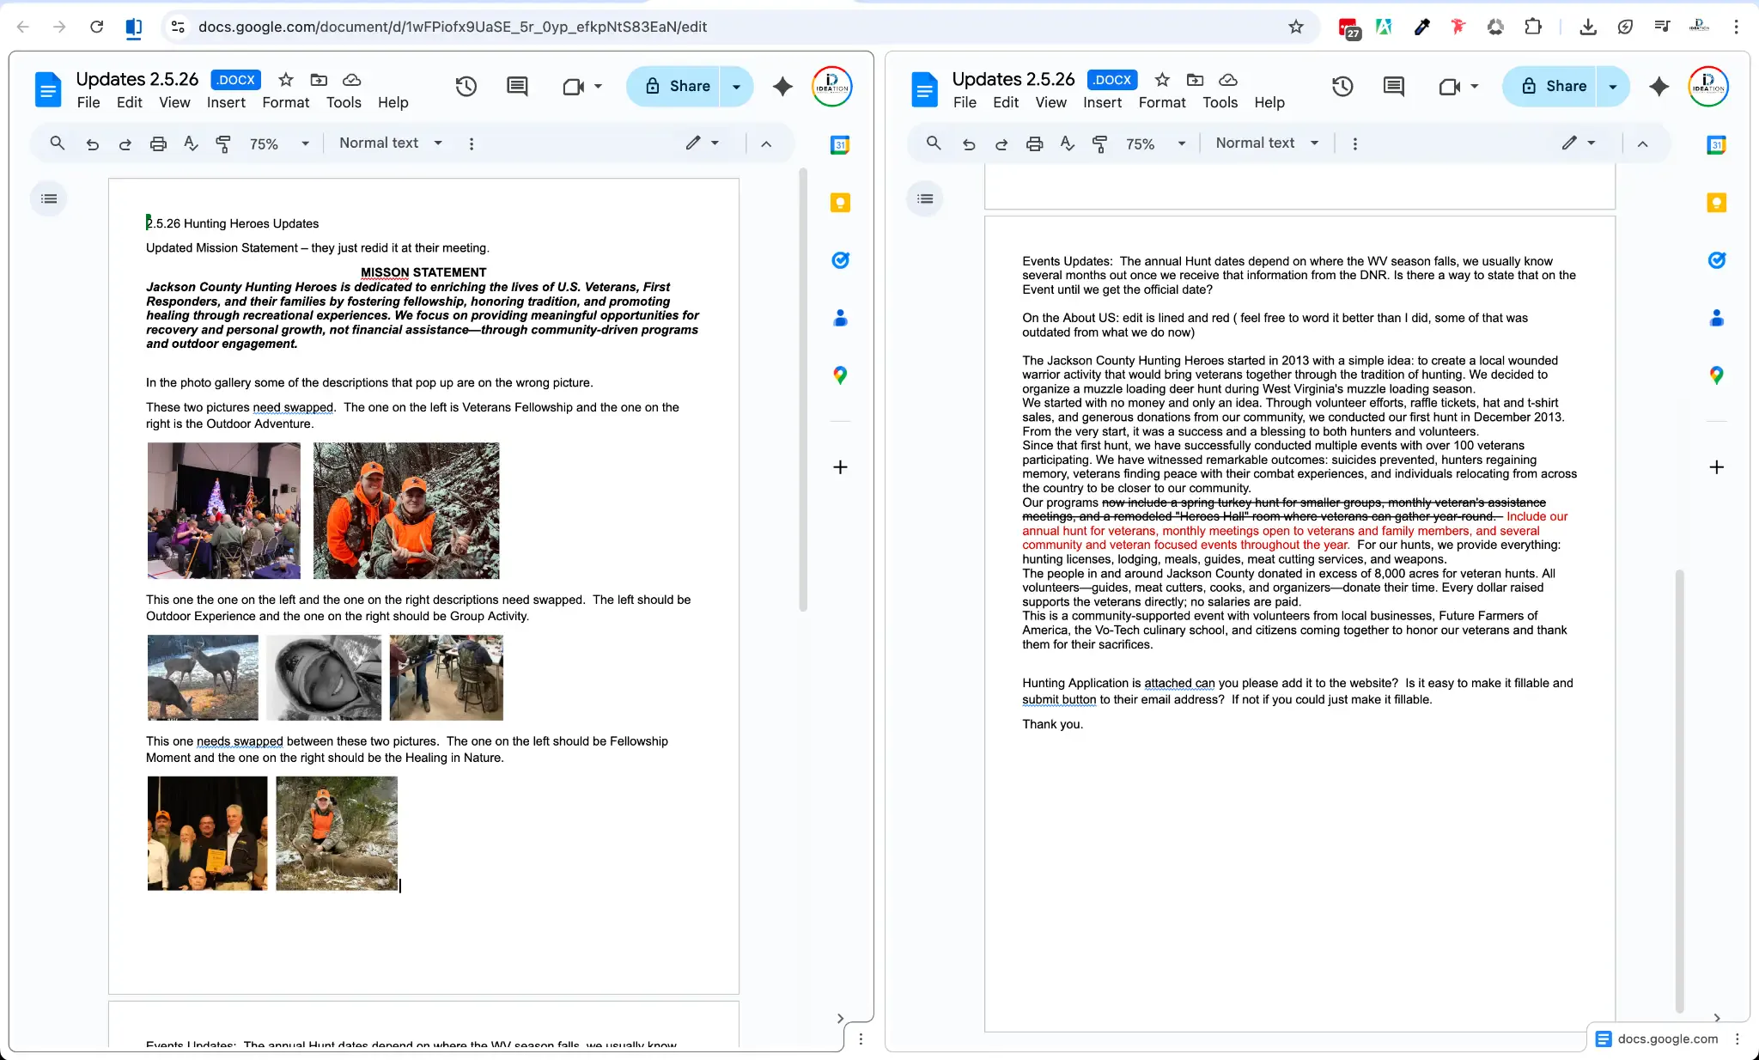Open Google account avatar in left window
The height and width of the screenshot is (1060, 1759).
tap(831, 86)
